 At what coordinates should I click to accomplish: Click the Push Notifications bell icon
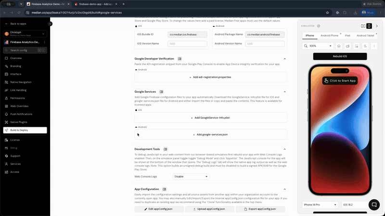click(x=6, y=114)
